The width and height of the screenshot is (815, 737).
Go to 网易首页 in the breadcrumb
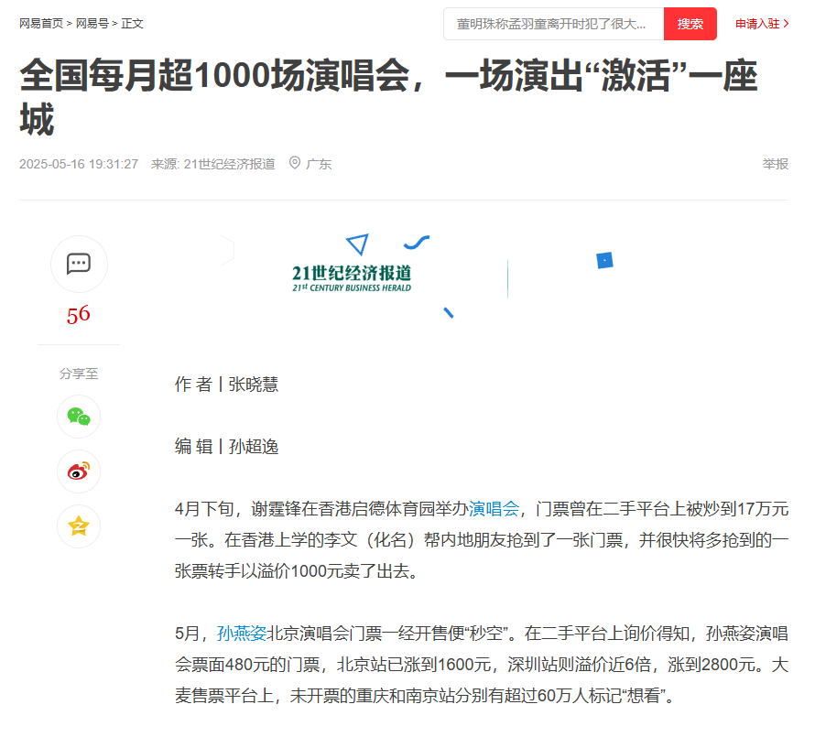[x=41, y=24]
